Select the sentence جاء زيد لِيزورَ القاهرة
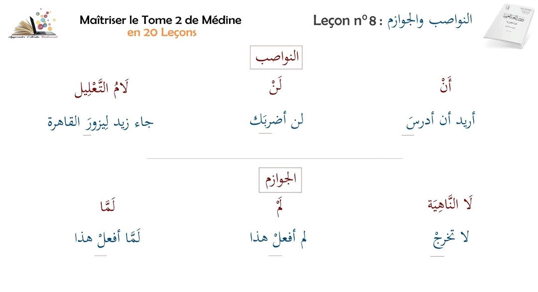 (100, 122)
